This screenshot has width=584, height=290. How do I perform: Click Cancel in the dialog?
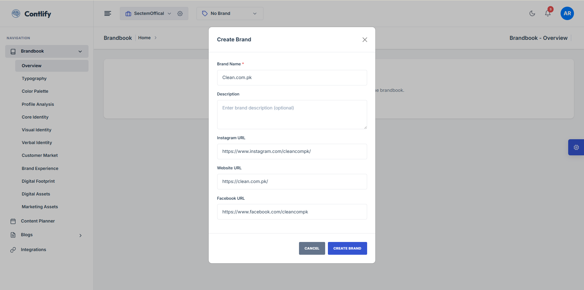tap(312, 248)
